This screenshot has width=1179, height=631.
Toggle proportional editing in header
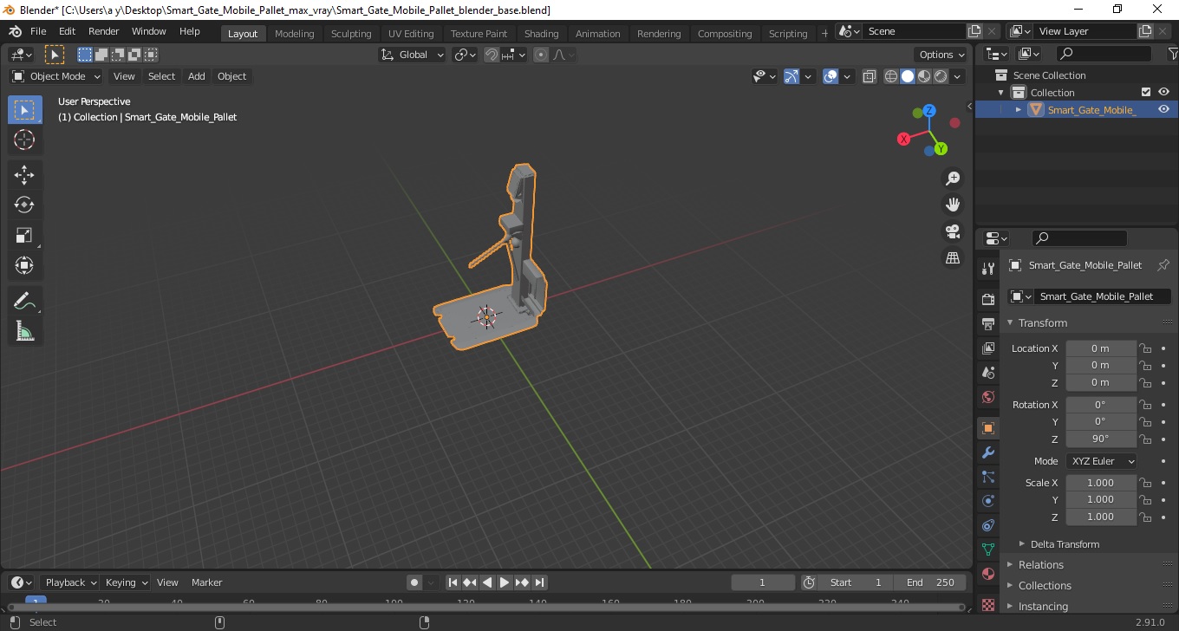[x=541, y=55]
